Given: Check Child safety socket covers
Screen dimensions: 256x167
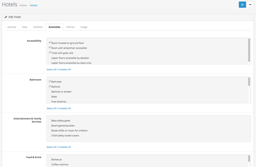Looking at the screenshot, I should coord(50,135).
